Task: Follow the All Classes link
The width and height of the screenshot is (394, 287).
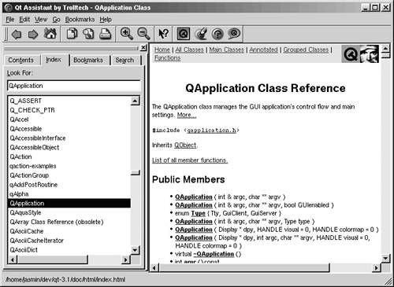Action: [x=189, y=50]
